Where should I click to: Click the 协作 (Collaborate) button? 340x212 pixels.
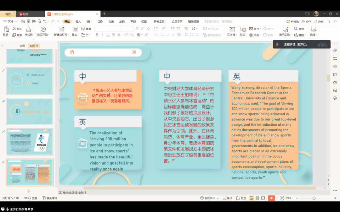[306, 21]
